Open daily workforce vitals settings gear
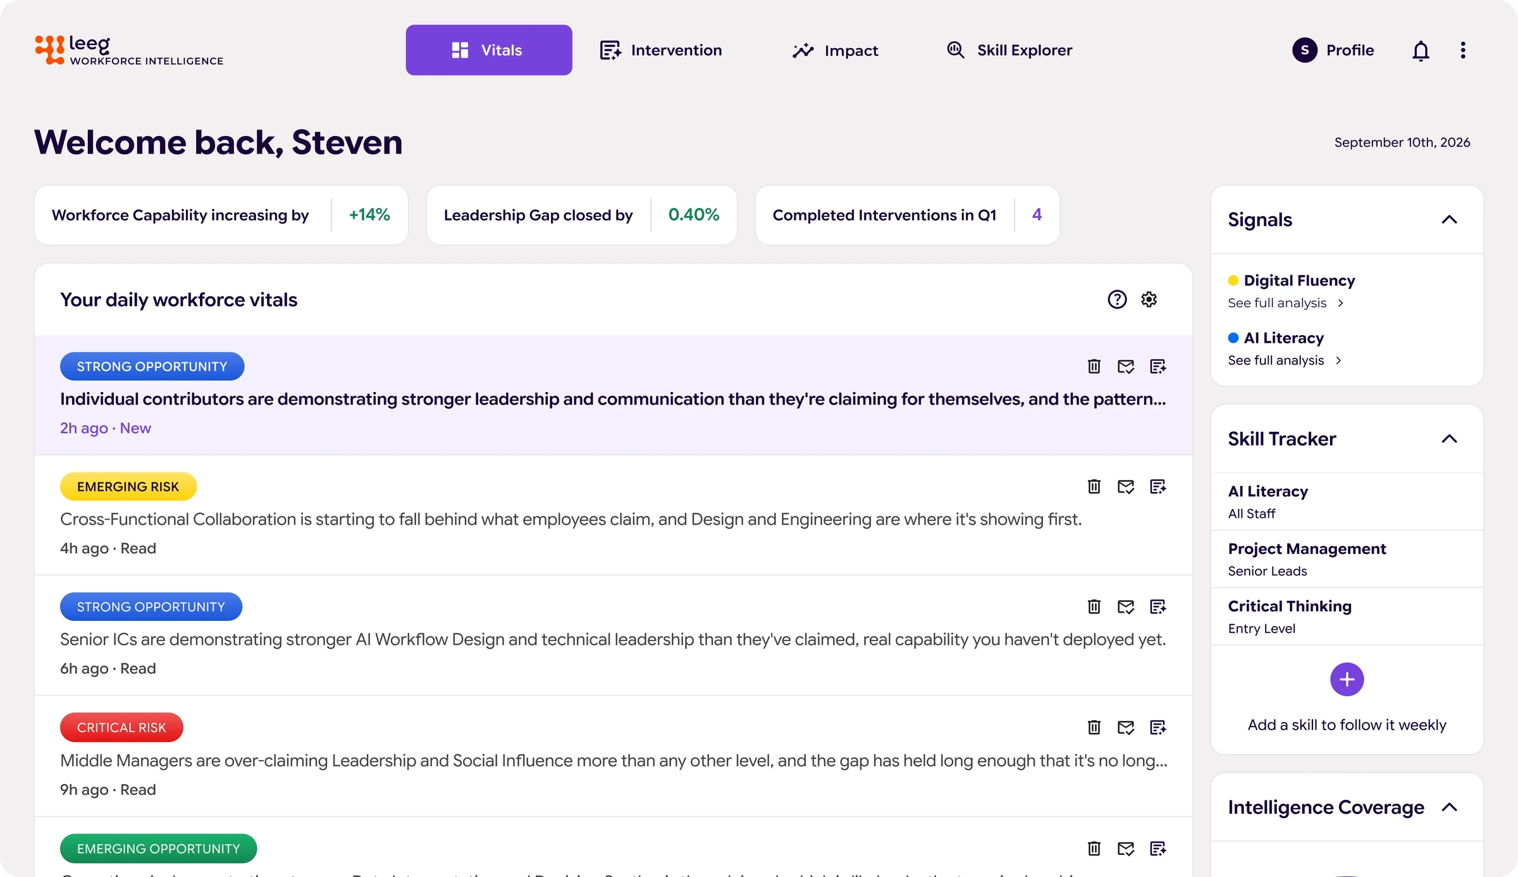The image size is (1518, 877). point(1149,299)
